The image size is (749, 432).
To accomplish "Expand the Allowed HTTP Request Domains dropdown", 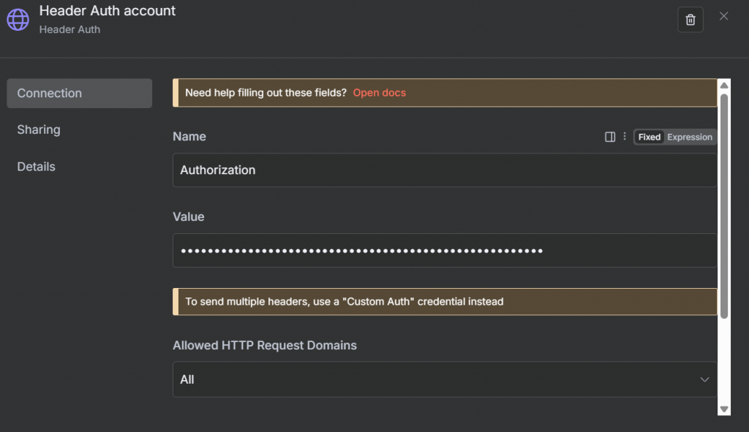I will pyautogui.click(x=445, y=379).
